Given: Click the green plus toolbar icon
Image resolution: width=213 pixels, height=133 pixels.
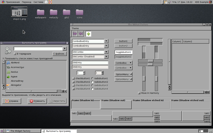Looking at the screenshot, I should click(88, 34).
